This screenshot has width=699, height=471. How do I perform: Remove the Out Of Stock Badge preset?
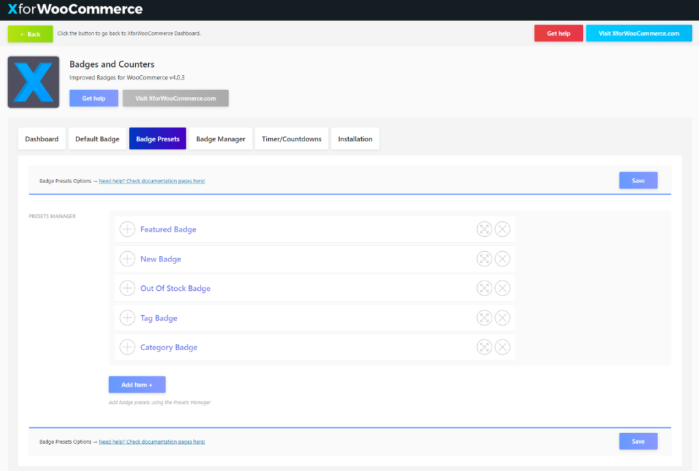[x=502, y=288]
